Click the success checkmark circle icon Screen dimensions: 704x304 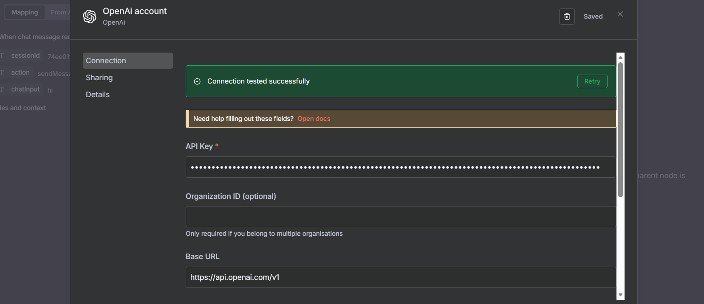click(x=197, y=81)
